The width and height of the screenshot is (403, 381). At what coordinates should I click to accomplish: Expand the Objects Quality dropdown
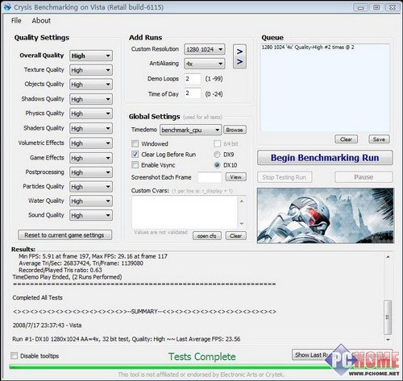click(91, 85)
